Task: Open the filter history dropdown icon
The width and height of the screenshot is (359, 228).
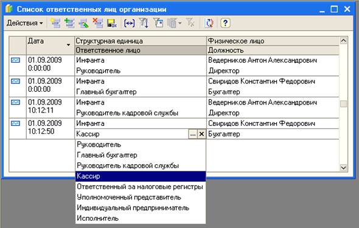Action: tap(175, 23)
